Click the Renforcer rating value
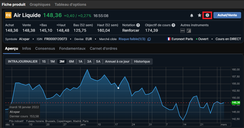Screen dimensions: 244x128 pos(131,31)
